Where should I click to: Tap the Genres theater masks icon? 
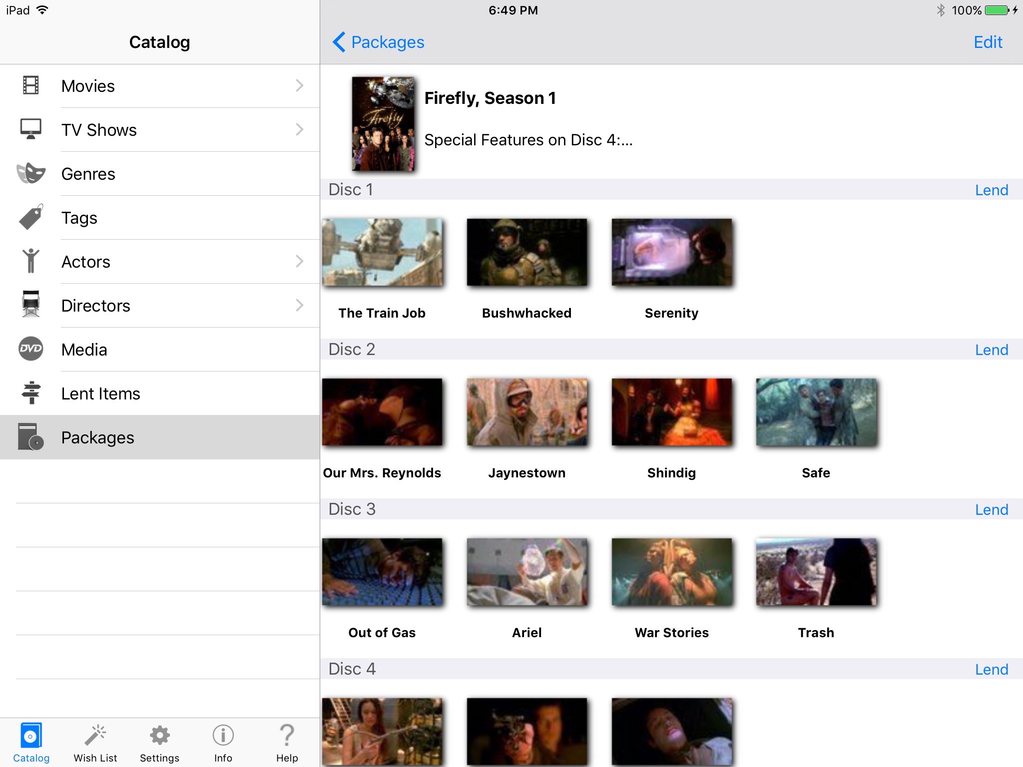(x=31, y=173)
